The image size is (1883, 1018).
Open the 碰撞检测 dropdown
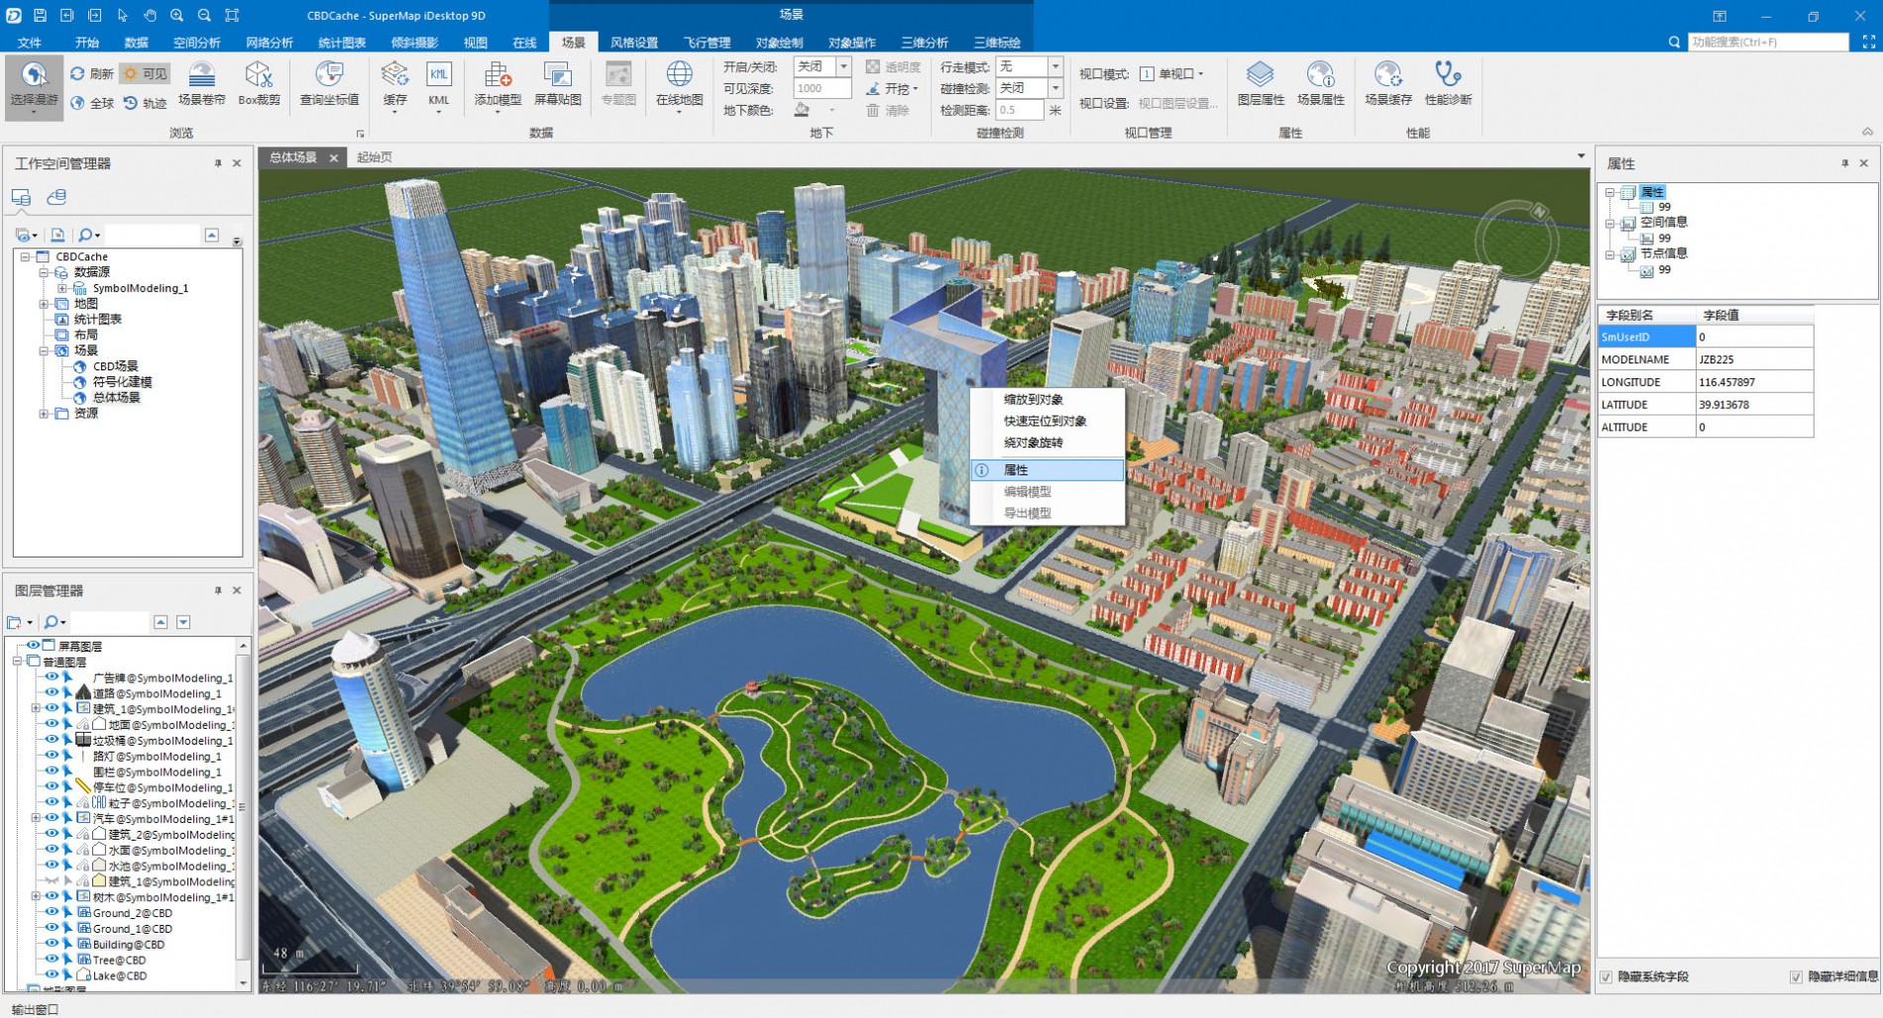(x=1055, y=88)
